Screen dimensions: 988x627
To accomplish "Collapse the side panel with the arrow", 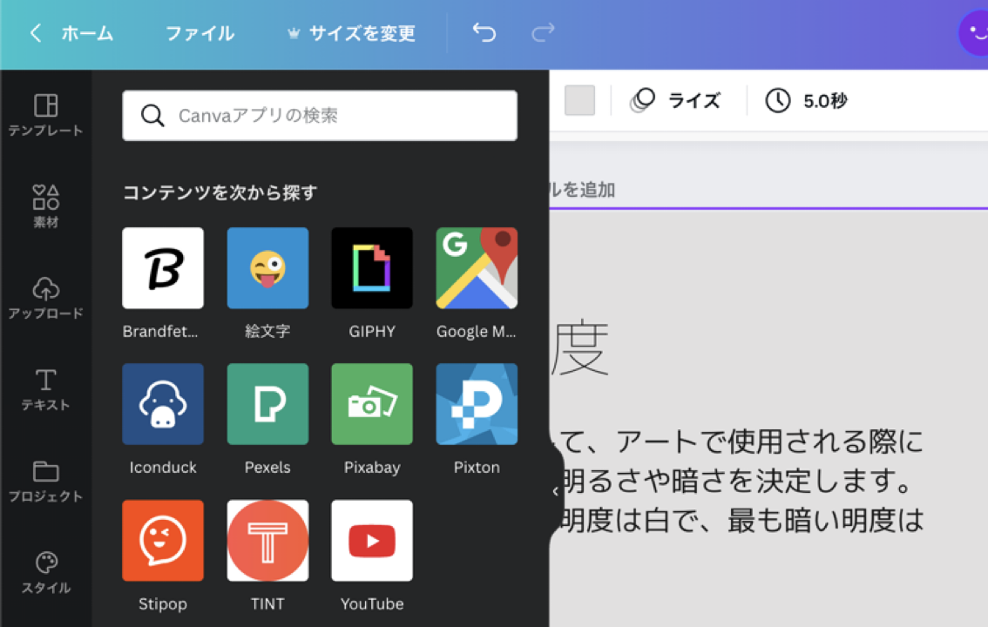I will [x=555, y=491].
